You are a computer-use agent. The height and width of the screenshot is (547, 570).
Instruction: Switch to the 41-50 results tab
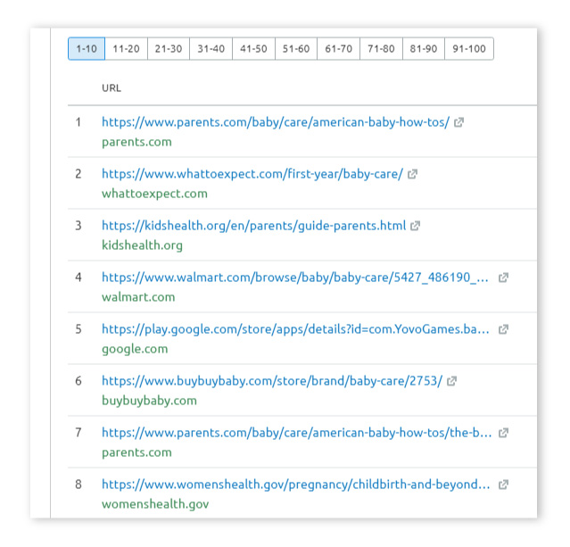click(253, 48)
